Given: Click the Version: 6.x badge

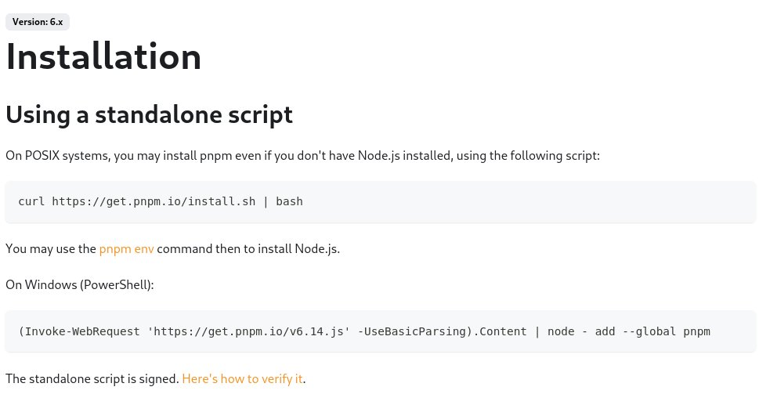Looking at the screenshot, I should [38, 22].
